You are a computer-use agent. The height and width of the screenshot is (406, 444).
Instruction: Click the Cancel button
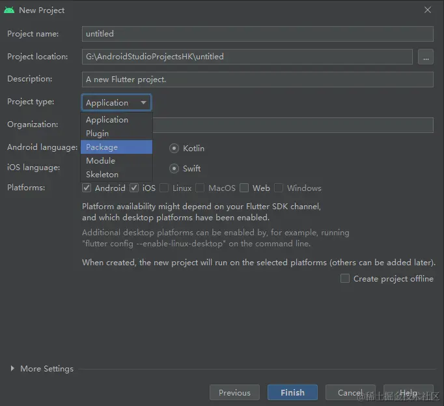[x=350, y=392]
